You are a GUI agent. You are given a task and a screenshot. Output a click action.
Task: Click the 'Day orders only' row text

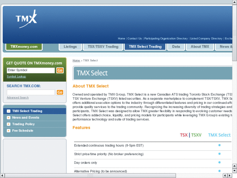[x=85, y=163]
